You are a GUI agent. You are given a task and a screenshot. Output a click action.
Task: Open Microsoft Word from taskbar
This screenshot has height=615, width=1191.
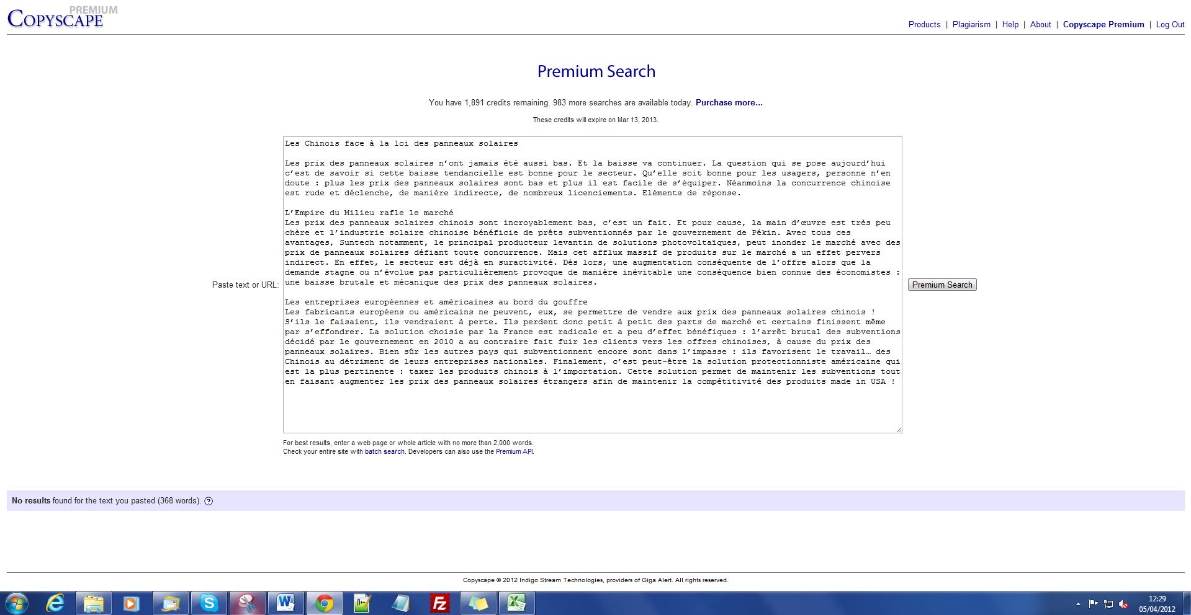tap(285, 603)
